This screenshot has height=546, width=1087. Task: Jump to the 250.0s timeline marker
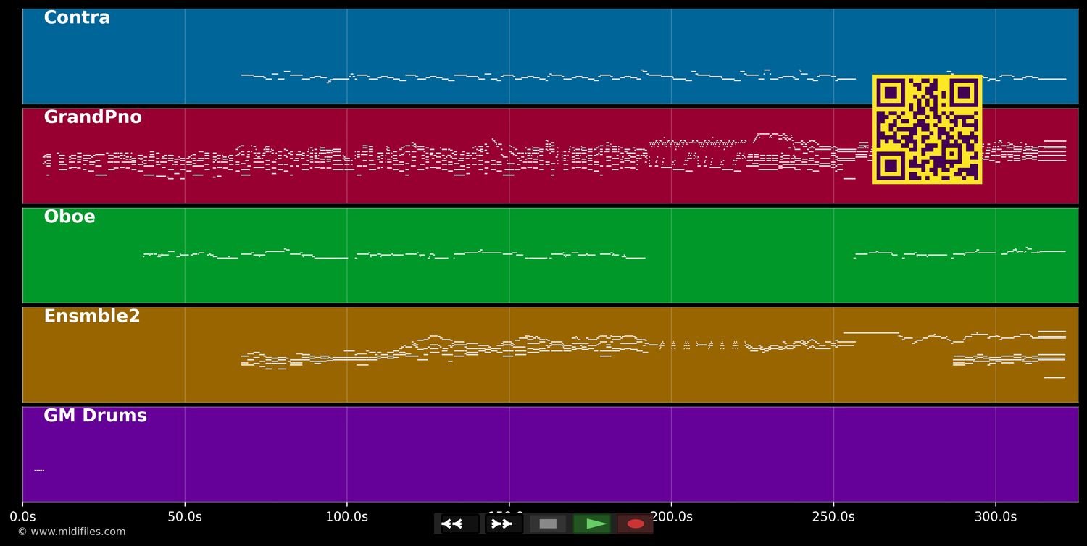pyautogui.click(x=833, y=517)
